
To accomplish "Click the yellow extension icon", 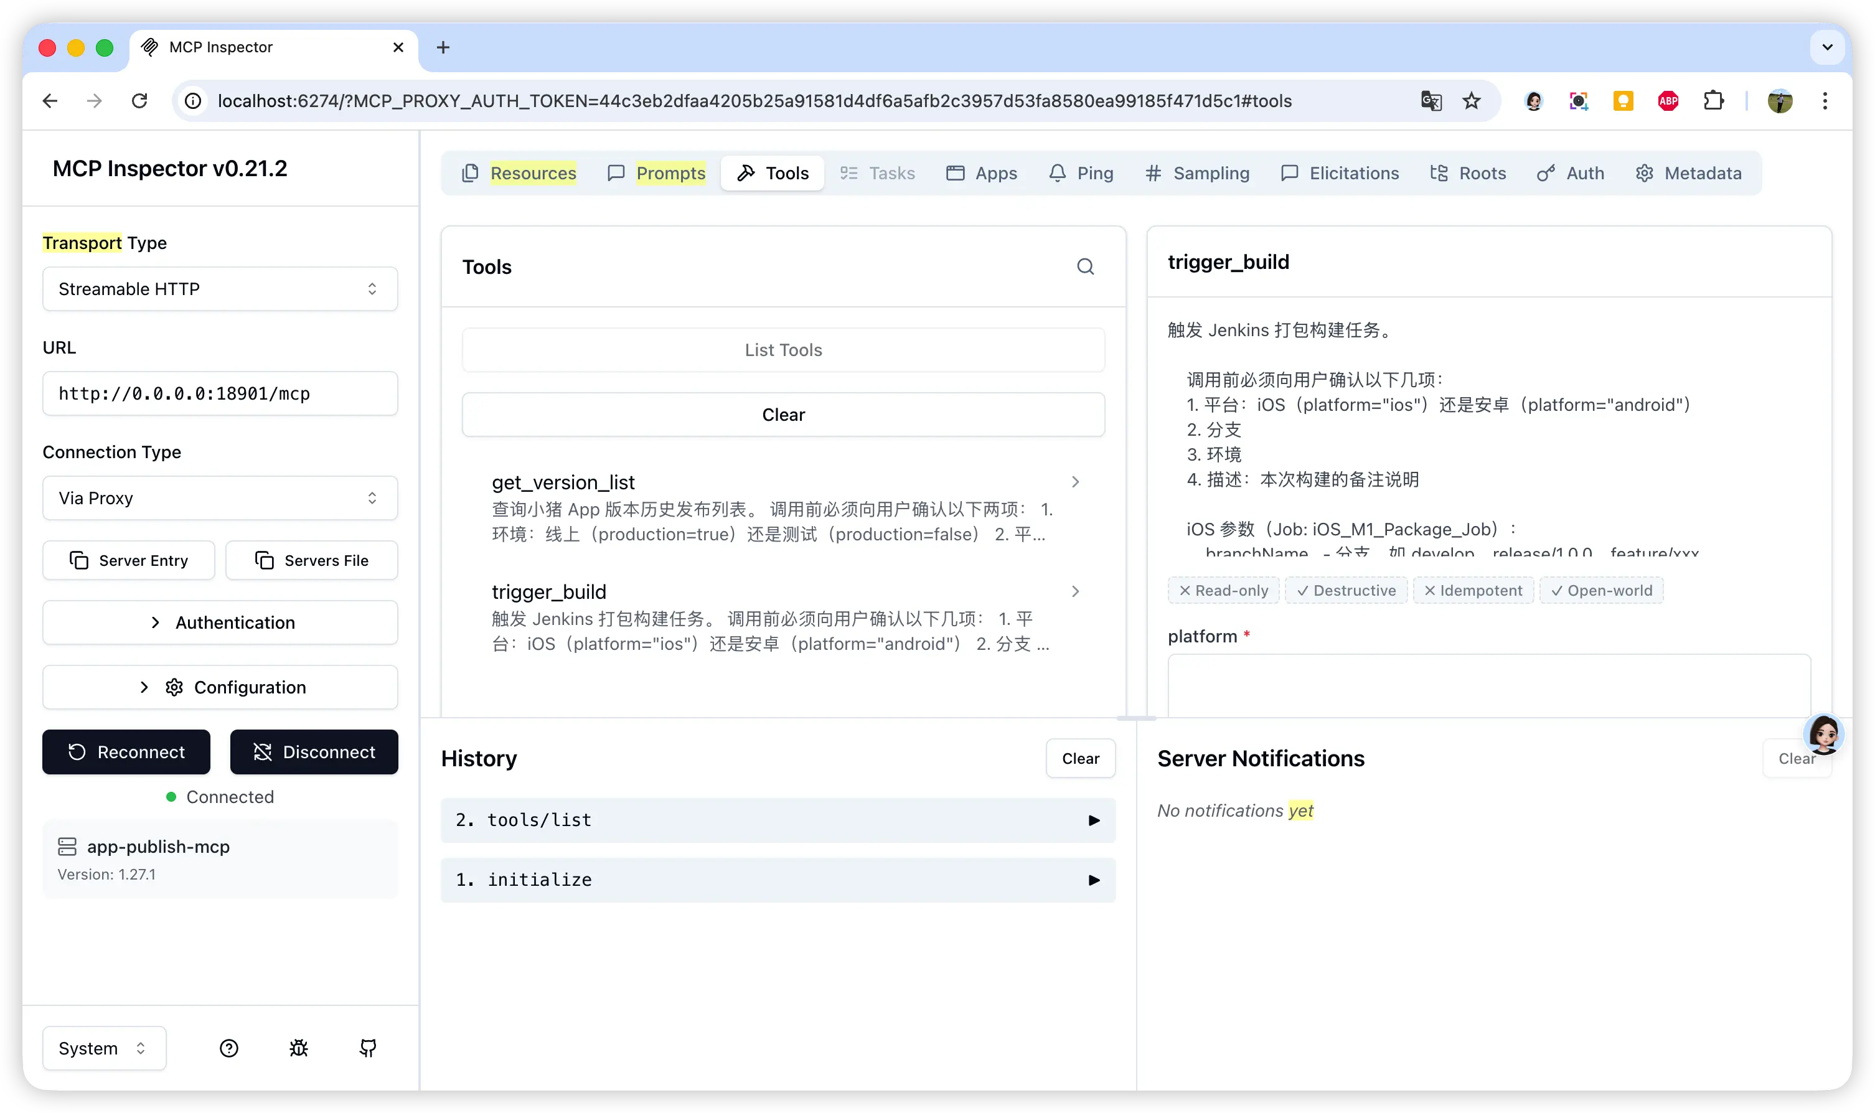I will pos(1623,100).
